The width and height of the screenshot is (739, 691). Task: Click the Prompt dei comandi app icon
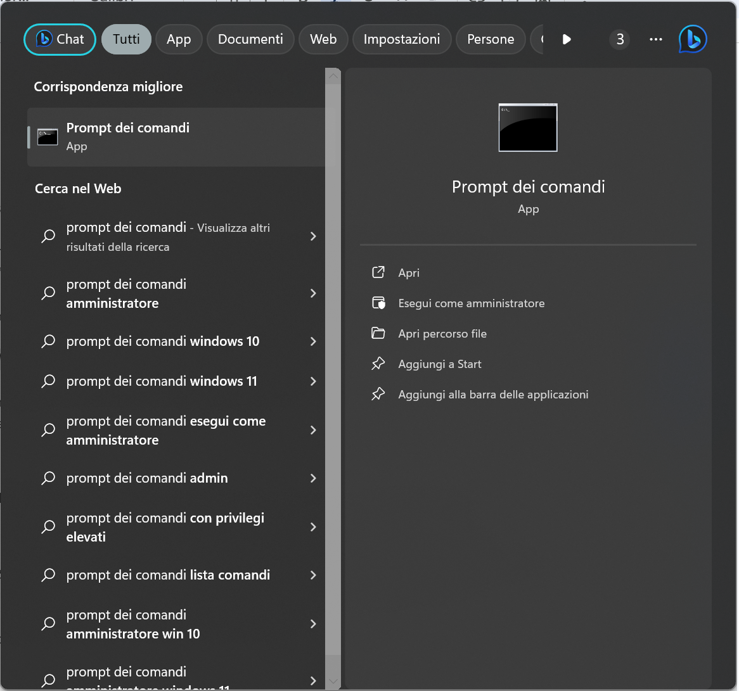click(47, 136)
